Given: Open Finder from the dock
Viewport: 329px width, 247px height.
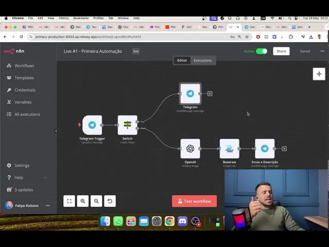Looking at the screenshot, I should click(x=105, y=221).
